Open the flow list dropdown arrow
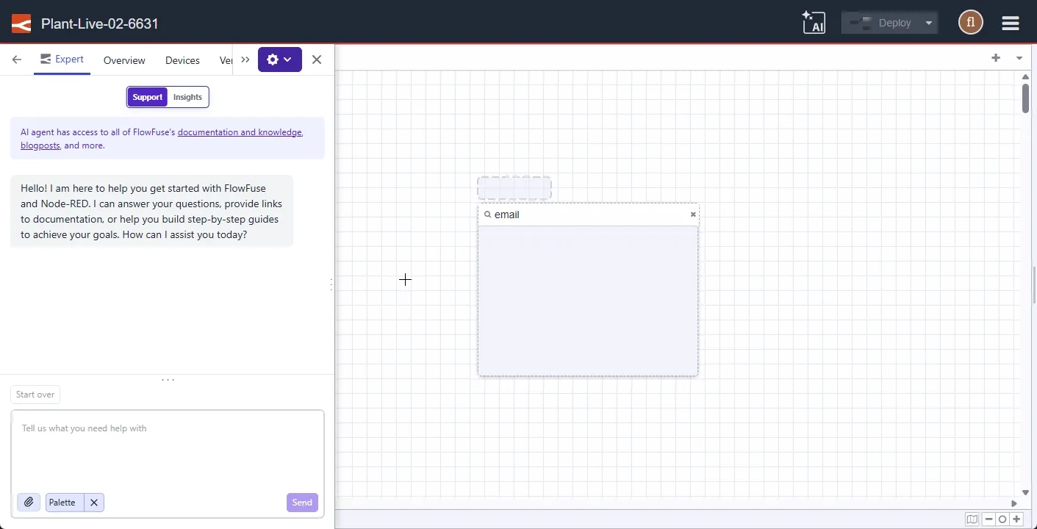Screen dimensions: 1037x529 point(1019,58)
